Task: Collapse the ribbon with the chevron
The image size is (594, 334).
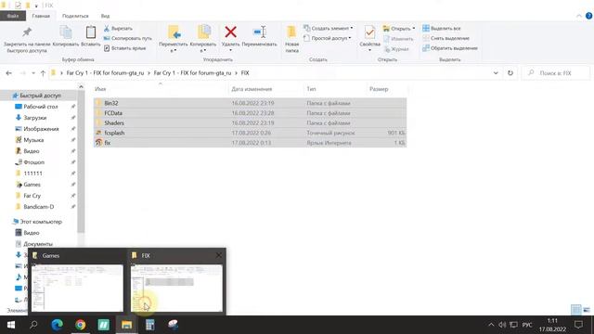Action: [x=579, y=16]
